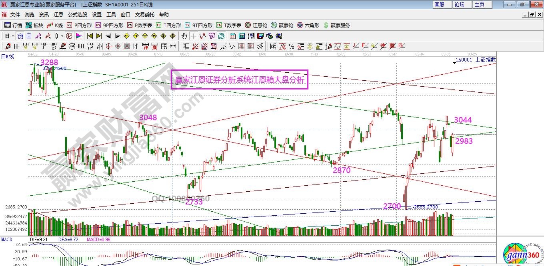Select the hand pan tool icon
The height and width of the screenshot is (266, 544).
[x=184, y=36]
